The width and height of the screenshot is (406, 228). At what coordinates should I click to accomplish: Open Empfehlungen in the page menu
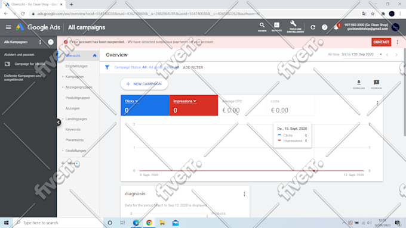point(76,66)
